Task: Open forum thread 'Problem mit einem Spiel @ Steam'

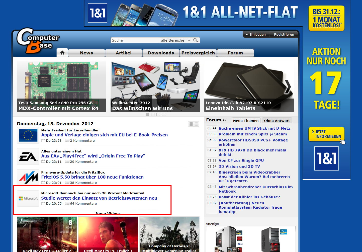Action: coord(253,134)
